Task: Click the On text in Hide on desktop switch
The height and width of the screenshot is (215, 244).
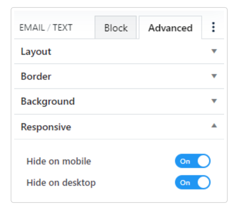Action: pyautogui.click(x=185, y=183)
